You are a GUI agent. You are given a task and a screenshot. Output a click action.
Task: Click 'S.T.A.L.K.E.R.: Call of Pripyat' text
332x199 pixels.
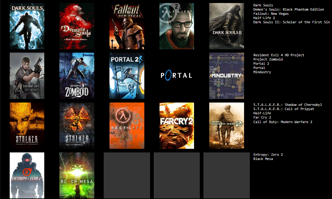[x=284, y=109]
